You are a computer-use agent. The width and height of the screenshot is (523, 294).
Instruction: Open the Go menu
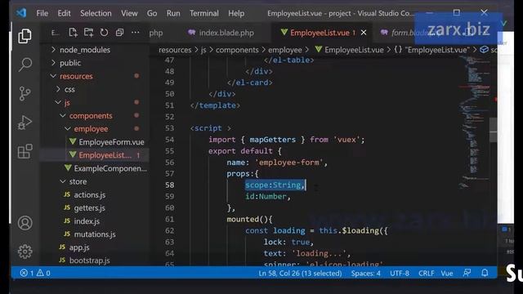[x=152, y=13]
